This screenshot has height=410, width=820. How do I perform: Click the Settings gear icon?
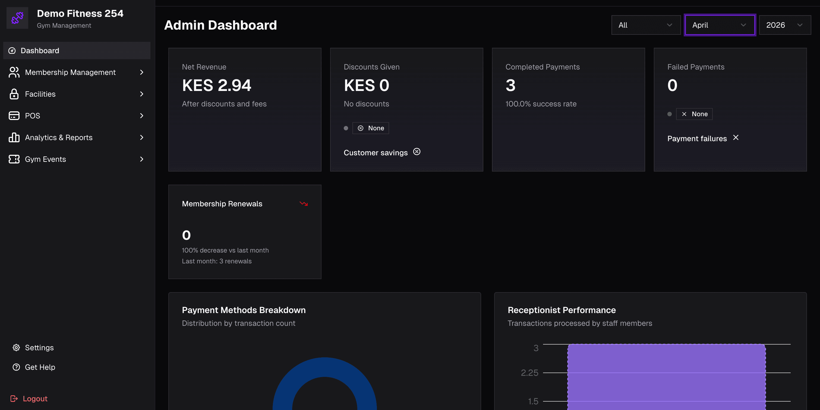pyautogui.click(x=16, y=348)
